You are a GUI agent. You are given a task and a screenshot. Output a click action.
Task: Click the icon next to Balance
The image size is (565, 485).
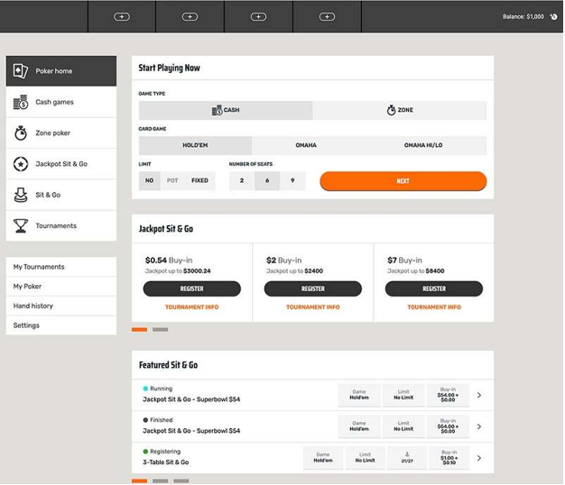click(553, 16)
